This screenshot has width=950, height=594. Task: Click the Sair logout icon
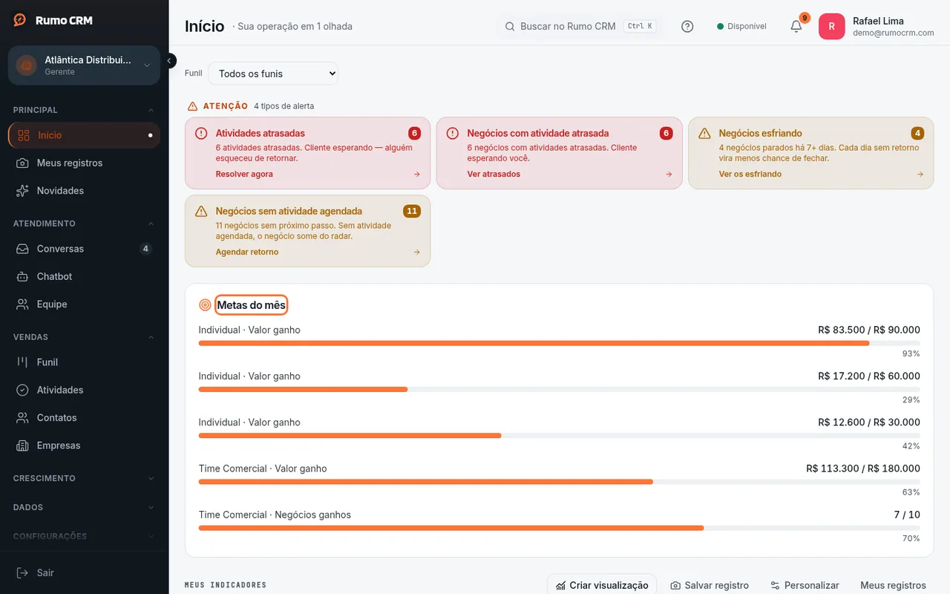[x=23, y=572]
